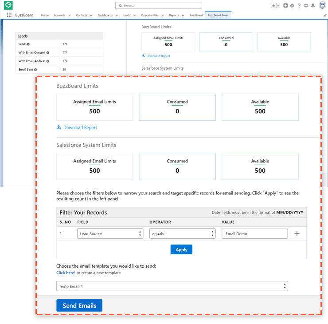Add a filter row with plus icon
328x324 pixels.
pos(297,233)
